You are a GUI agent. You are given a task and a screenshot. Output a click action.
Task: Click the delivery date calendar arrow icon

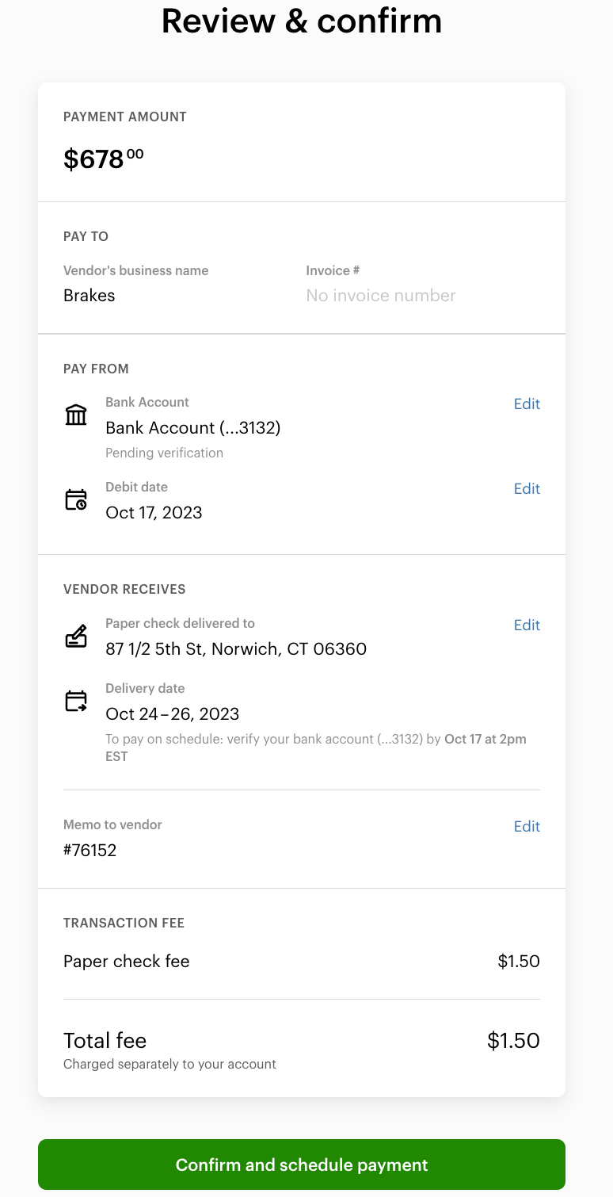[76, 702]
